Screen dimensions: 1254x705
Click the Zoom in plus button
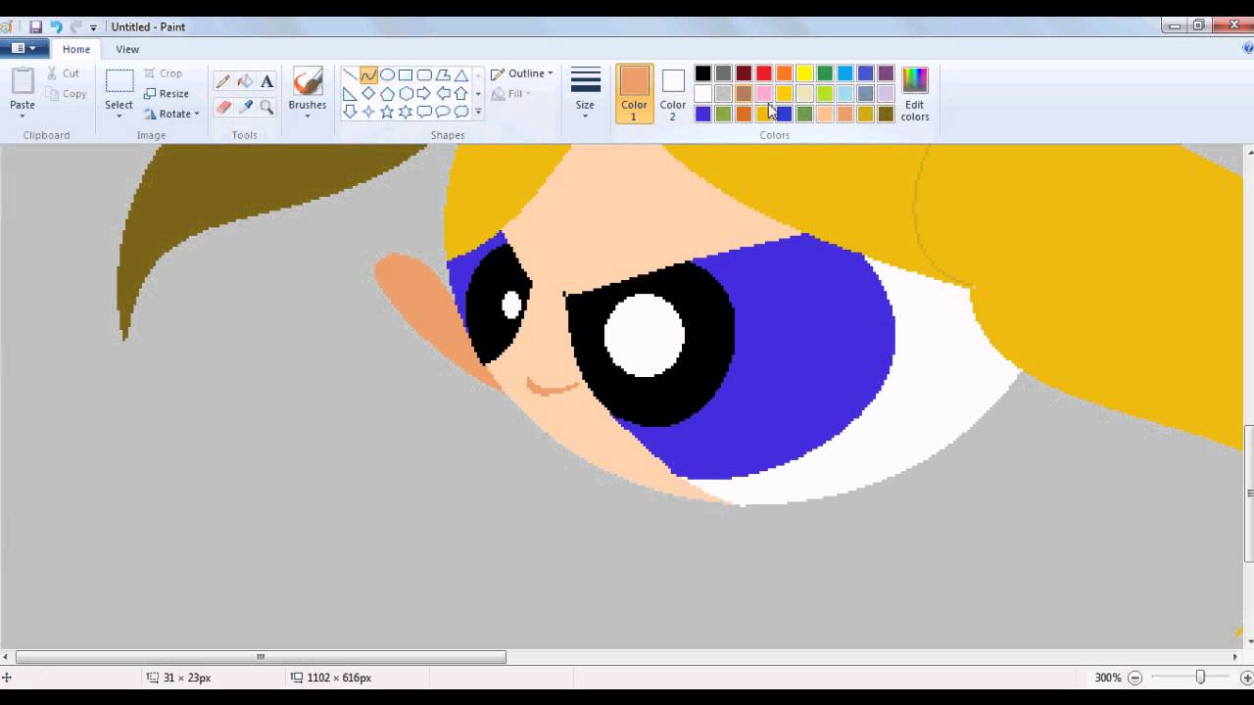[x=1246, y=678]
